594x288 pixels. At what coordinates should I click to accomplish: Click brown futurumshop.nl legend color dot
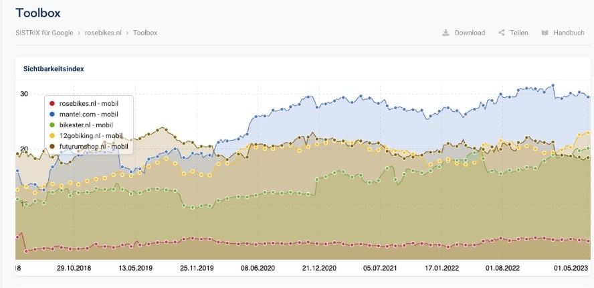tap(52, 146)
